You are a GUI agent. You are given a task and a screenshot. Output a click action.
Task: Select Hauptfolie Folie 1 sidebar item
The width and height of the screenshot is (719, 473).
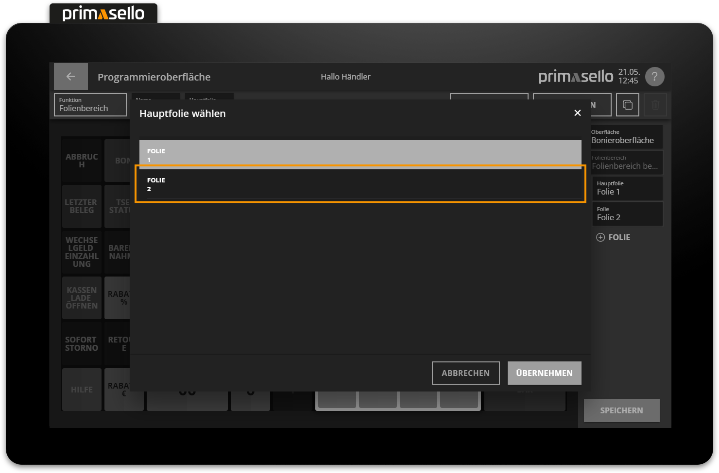[x=629, y=188]
